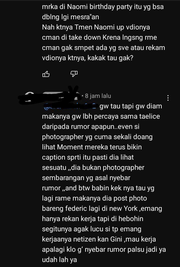Click the line "sembarangan yg asal nyebar"
The height and width of the screenshot is (267, 180).
coord(86,178)
